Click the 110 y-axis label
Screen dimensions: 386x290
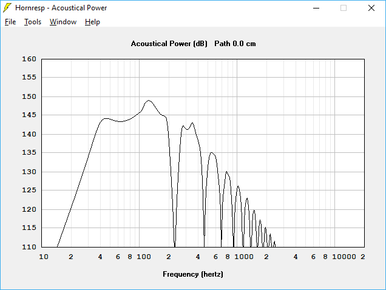pos(29,247)
